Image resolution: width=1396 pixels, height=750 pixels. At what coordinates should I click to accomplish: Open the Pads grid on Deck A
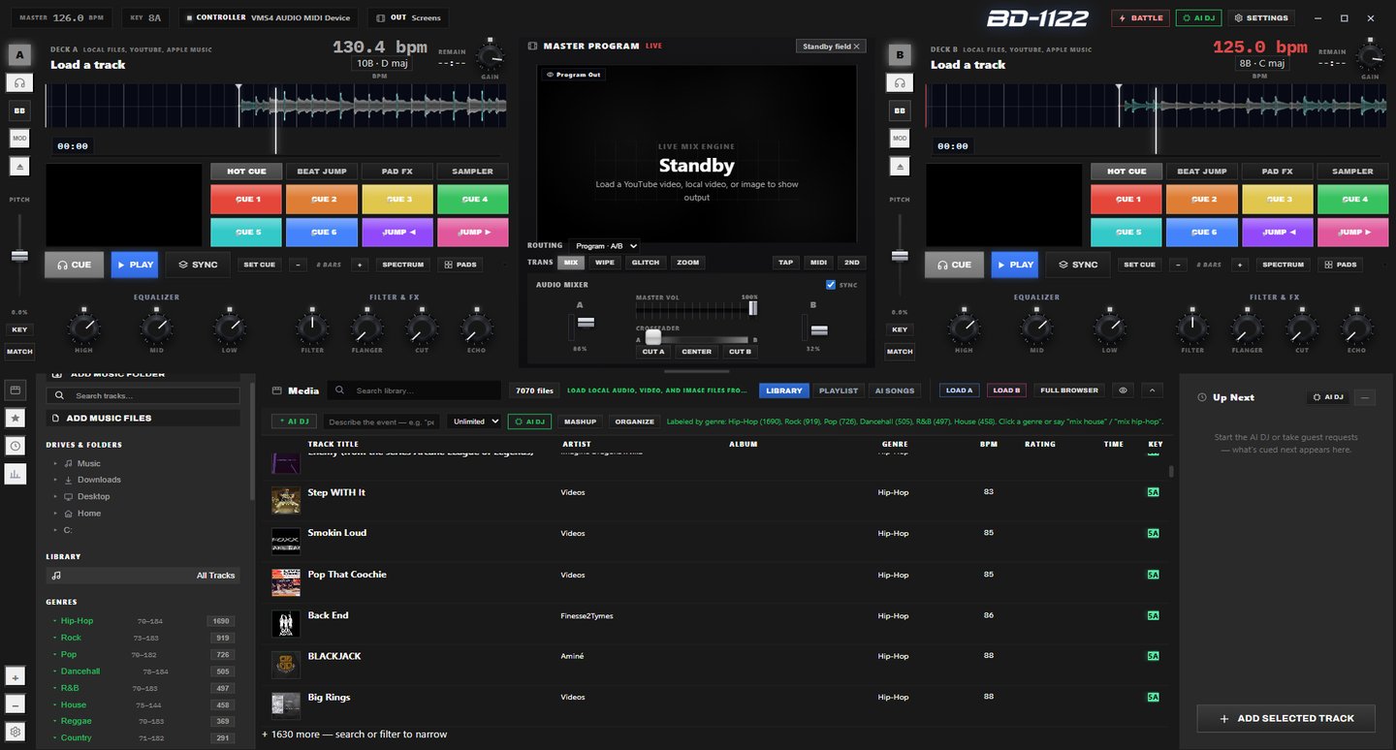tap(460, 265)
